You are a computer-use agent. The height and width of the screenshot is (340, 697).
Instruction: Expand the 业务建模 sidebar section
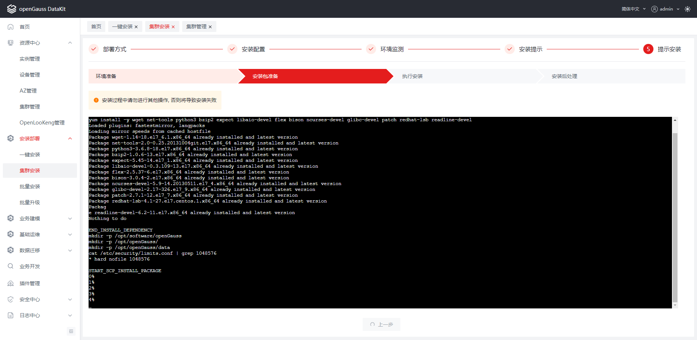[x=70, y=218]
